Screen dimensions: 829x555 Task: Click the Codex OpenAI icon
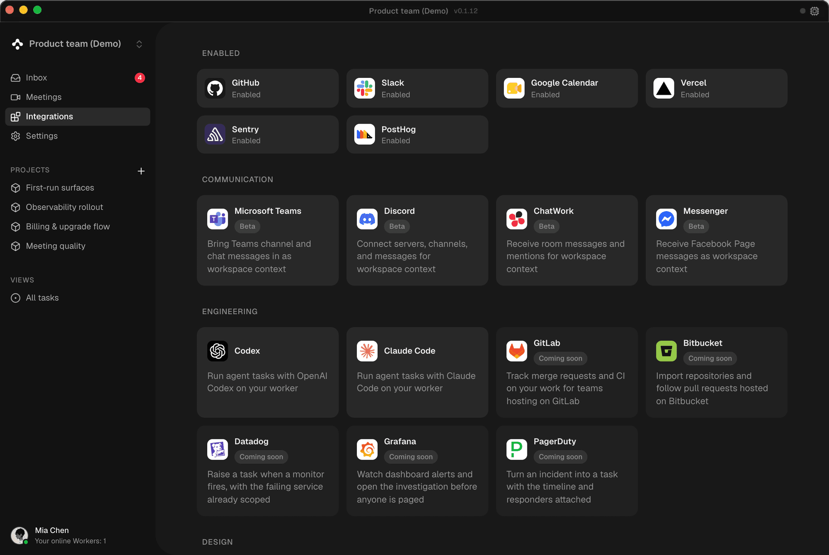pos(218,351)
